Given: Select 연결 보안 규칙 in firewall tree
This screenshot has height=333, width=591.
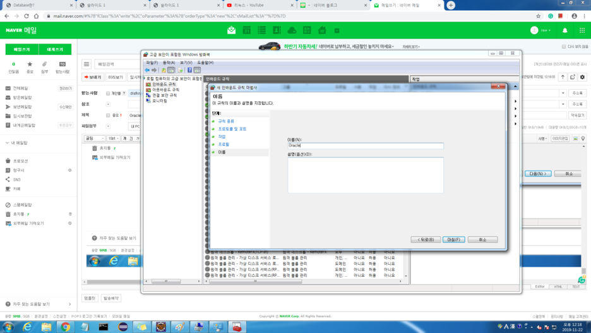Looking at the screenshot, I should pyautogui.click(x=164, y=95).
